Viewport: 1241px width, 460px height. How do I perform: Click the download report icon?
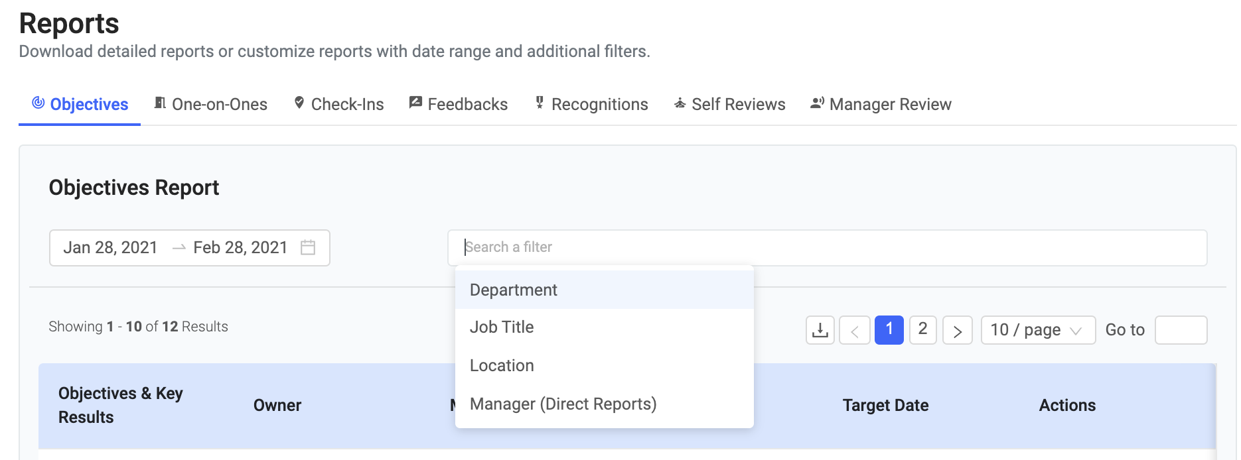pos(820,330)
